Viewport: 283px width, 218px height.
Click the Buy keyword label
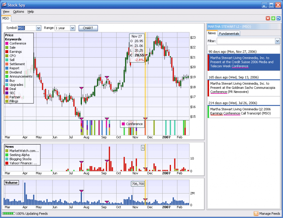12,81
